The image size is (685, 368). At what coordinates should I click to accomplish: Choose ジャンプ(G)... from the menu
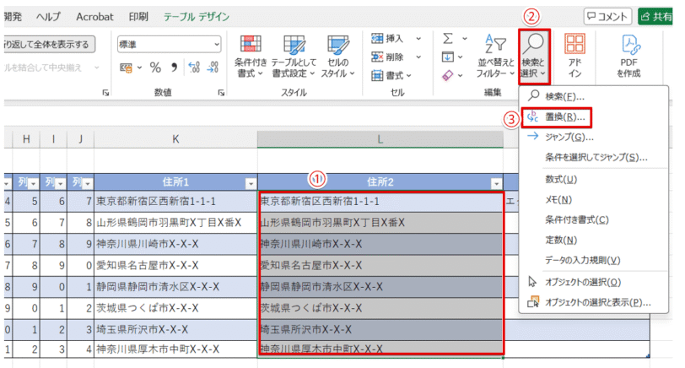593,137
